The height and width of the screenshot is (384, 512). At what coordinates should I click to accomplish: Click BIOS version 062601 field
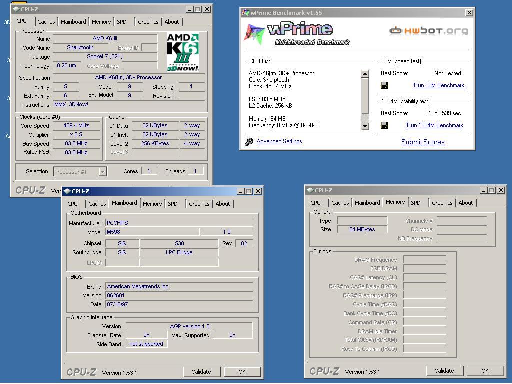(179, 295)
